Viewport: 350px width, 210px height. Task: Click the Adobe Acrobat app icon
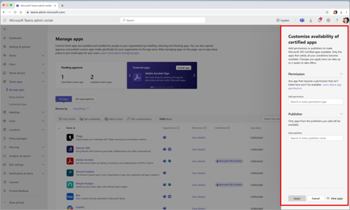70,161
